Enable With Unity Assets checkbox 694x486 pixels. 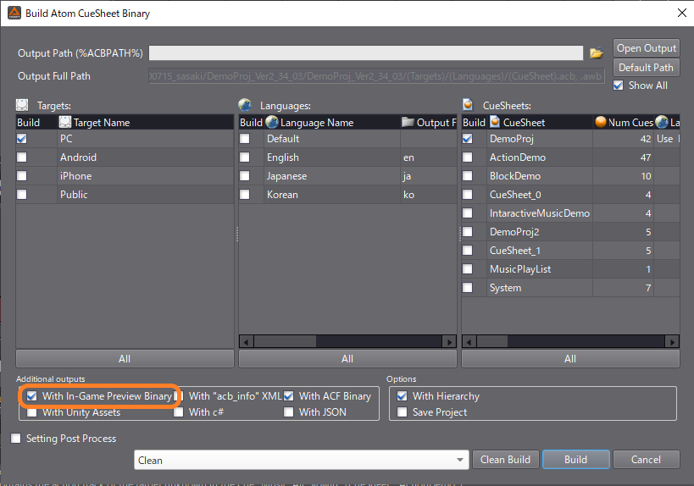coord(32,412)
